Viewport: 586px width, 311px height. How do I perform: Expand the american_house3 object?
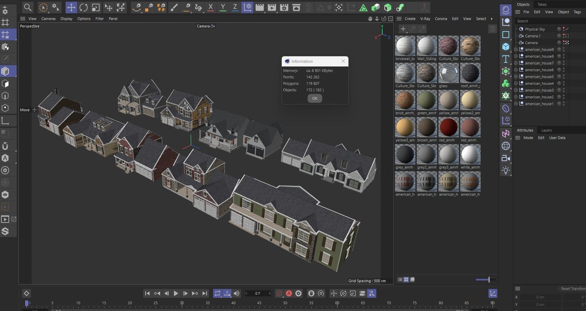coord(516,90)
